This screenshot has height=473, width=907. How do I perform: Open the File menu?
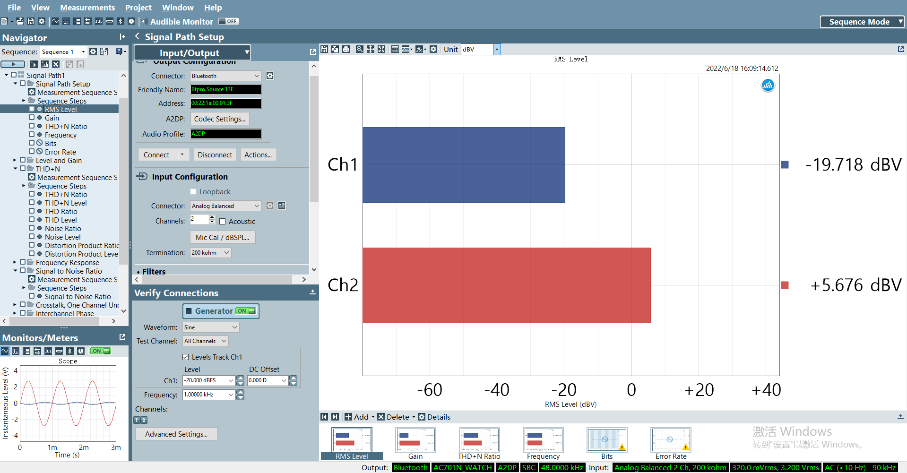pyautogui.click(x=14, y=8)
